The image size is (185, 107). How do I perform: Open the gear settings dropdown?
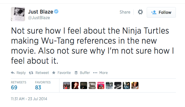coord(140,12)
